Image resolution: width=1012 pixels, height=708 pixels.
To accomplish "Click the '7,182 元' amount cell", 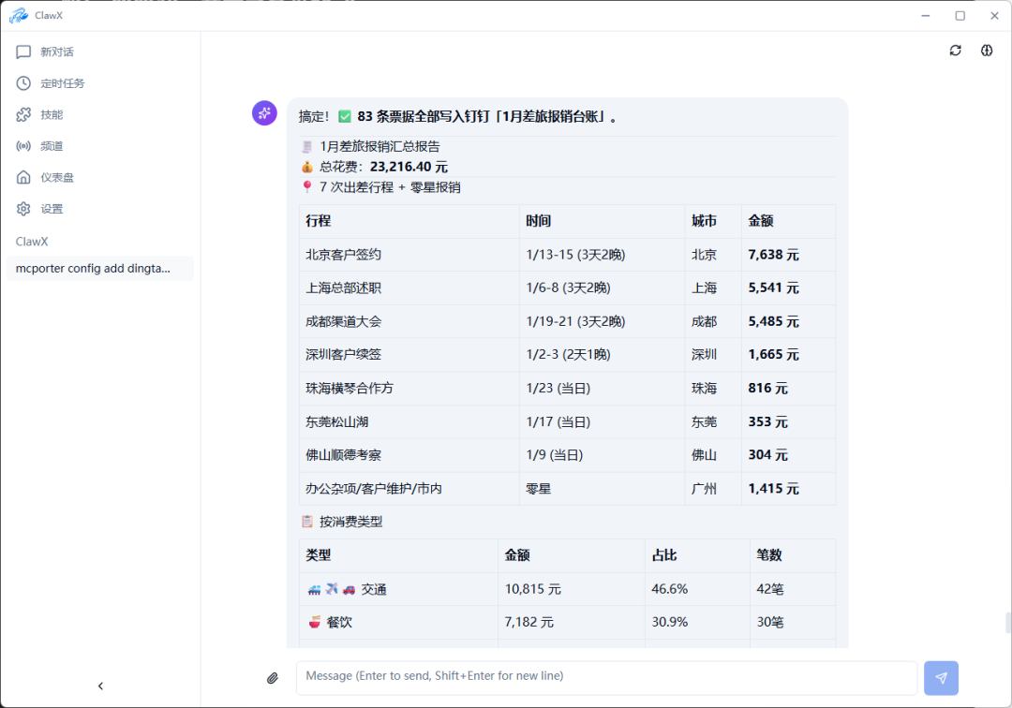I will pyautogui.click(x=572, y=622).
